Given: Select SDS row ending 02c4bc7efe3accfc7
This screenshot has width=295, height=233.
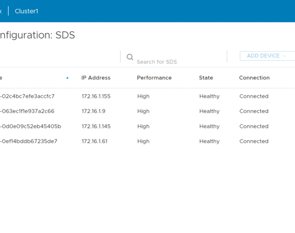Looking at the screenshot, I should tap(147, 96).
